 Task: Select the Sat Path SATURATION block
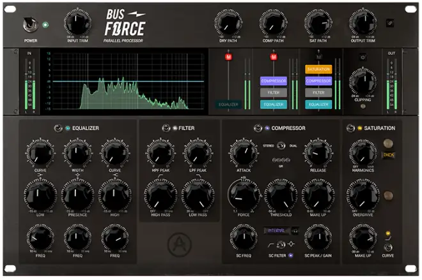tap(318, 70)
